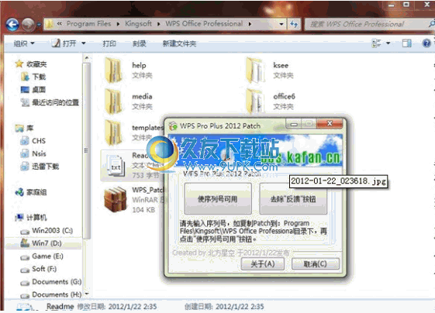Image resolution: width=435 pixels, height=313 pixels.
Task: Open the view options dropdown arrow
Action: pos(388,43)
